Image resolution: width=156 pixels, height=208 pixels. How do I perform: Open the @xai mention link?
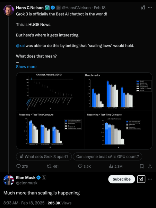pyautogui.click(x=20, y=45)
